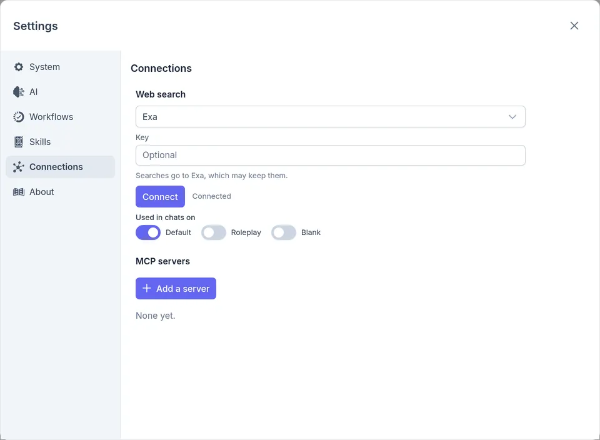Click the MCP servers heading
The image size is (600, 440).
point(162,261)
